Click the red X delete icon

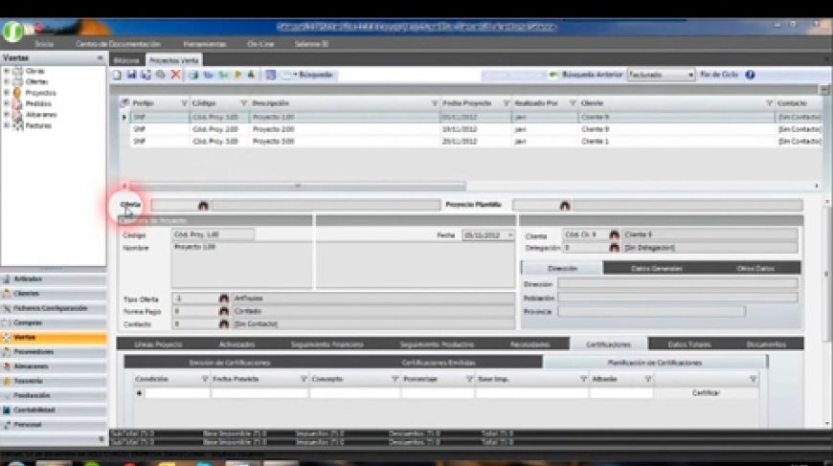pyautogui.click(x=176, y=75)
